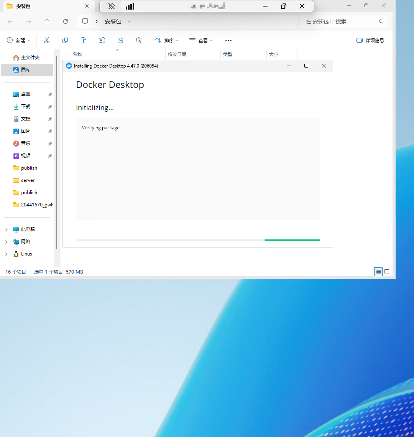Click the Delete trash icon

click(139, 40)
